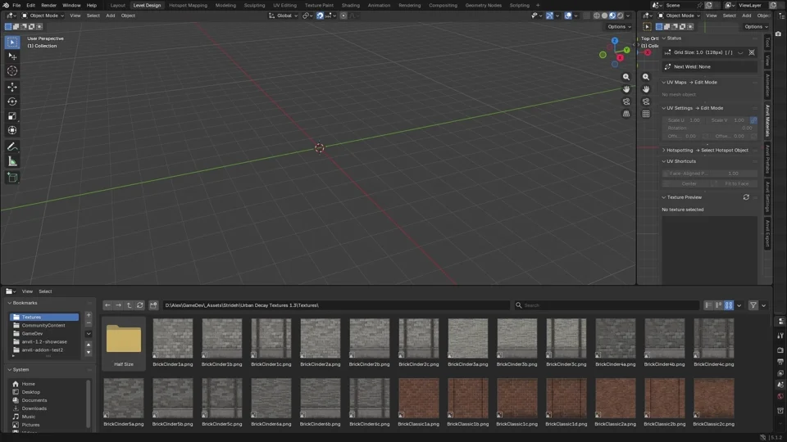Refresh the file browser listing
787x442 pixels.
(140, 305)
